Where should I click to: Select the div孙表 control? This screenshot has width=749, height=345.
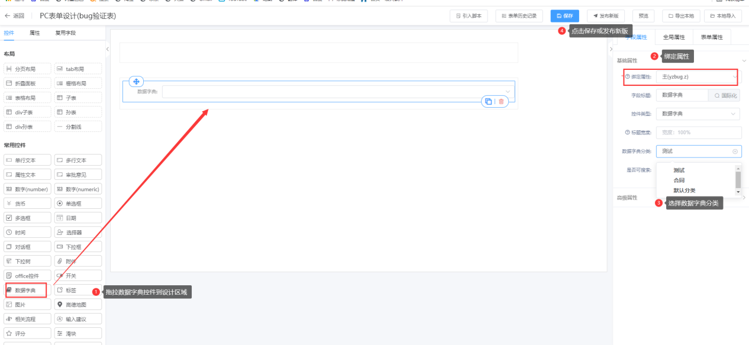point(27,127)
